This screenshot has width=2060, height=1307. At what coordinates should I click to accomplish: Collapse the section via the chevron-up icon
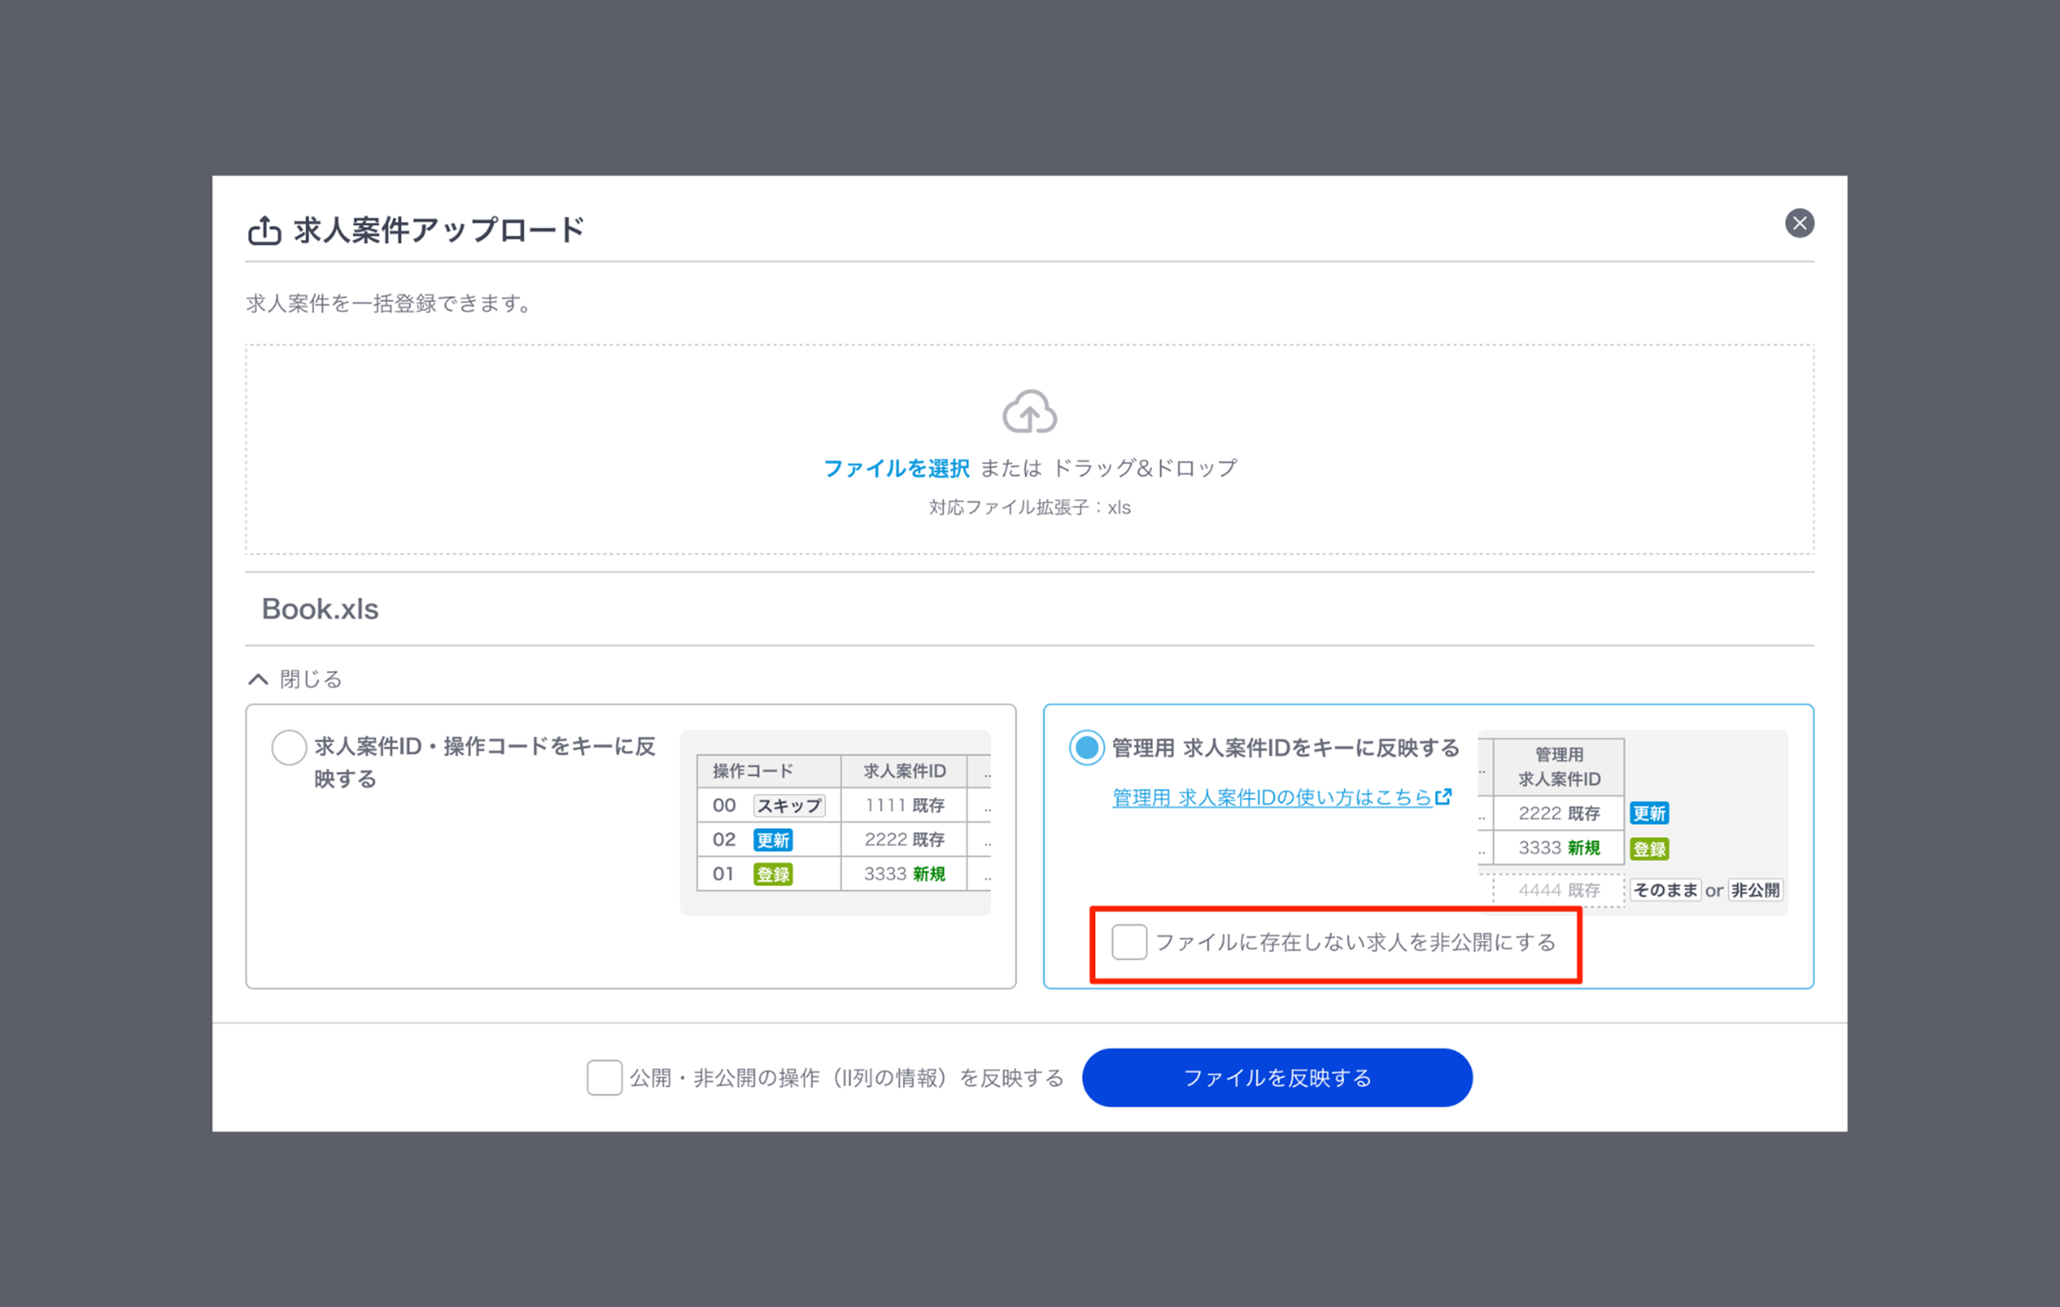tap(257, 679)
